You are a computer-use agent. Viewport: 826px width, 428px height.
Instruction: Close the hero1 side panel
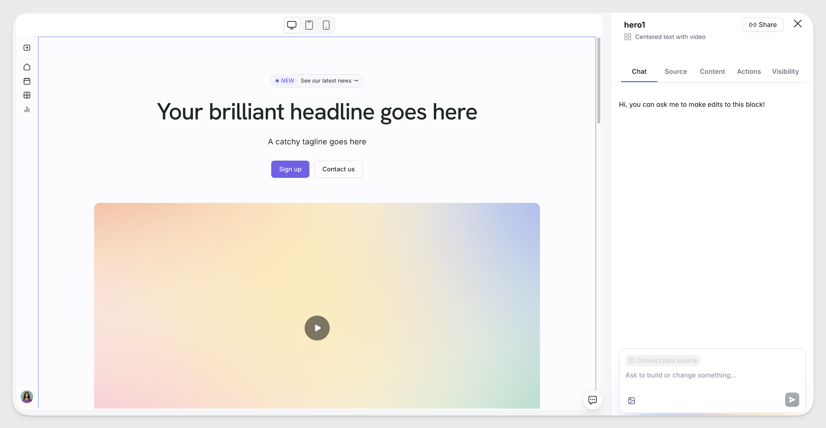(797, 24)
